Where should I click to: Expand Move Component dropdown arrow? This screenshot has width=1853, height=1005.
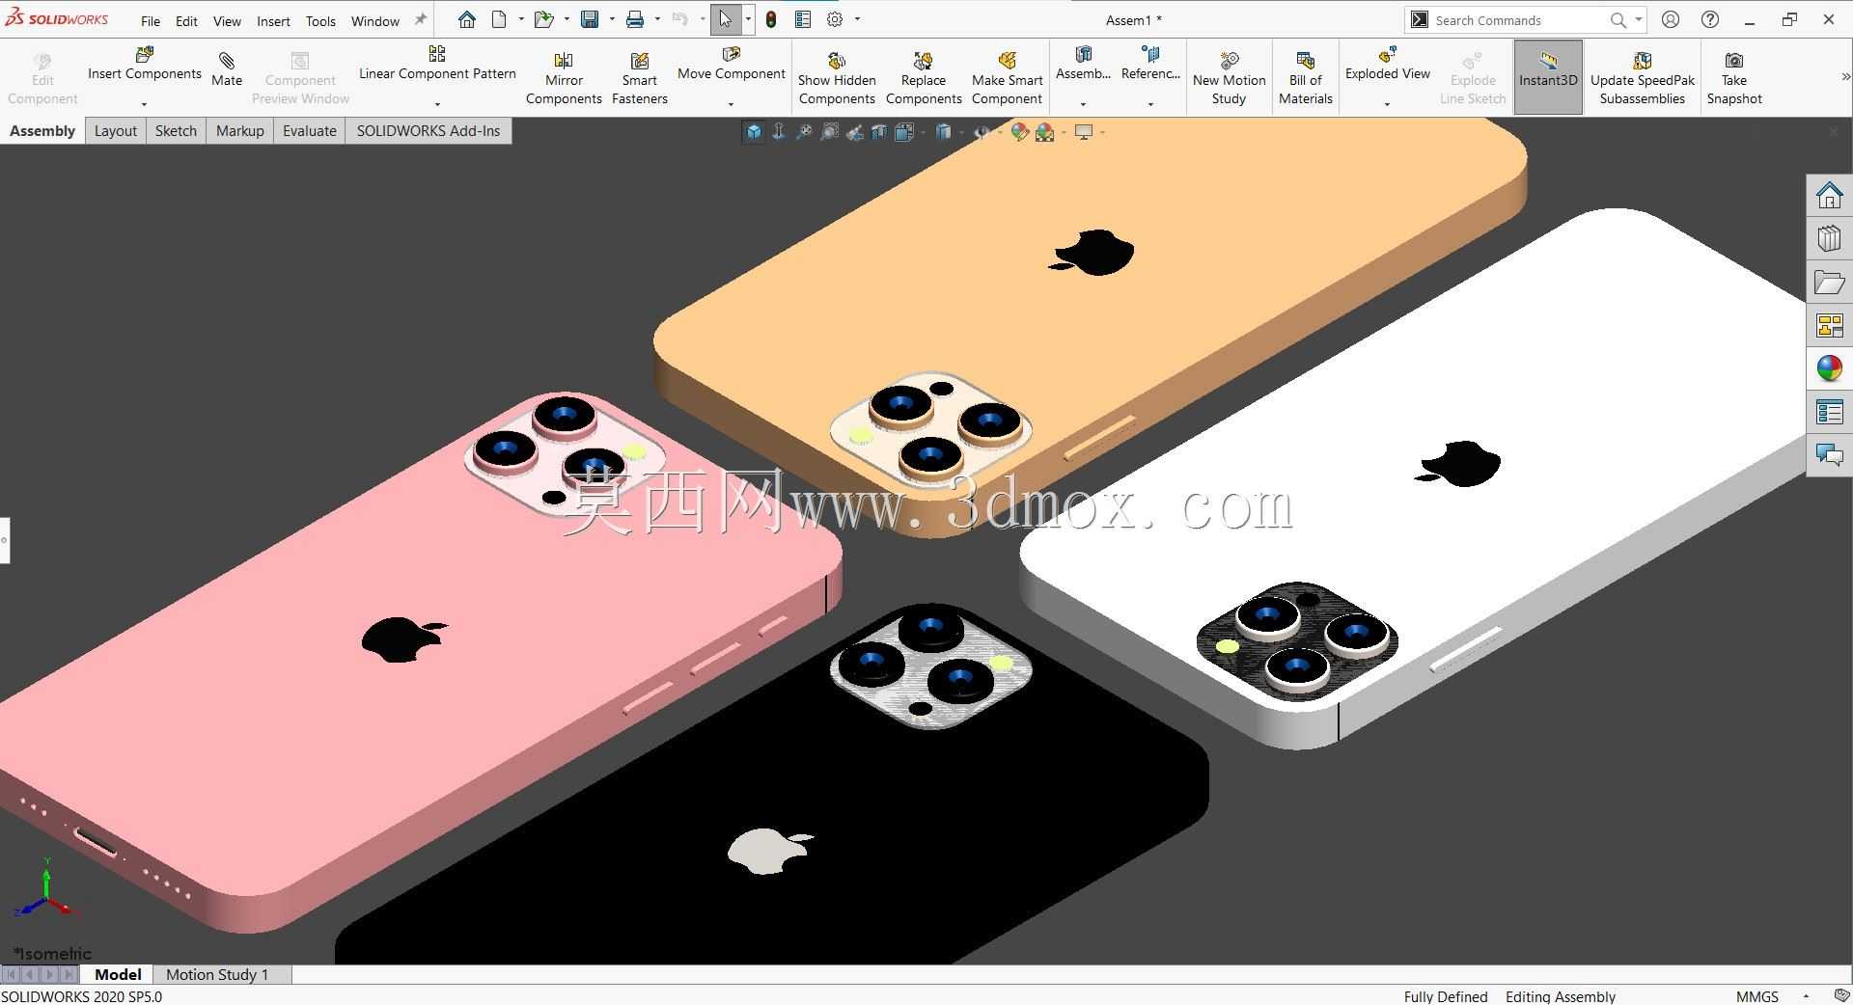[x=731, y=104]
